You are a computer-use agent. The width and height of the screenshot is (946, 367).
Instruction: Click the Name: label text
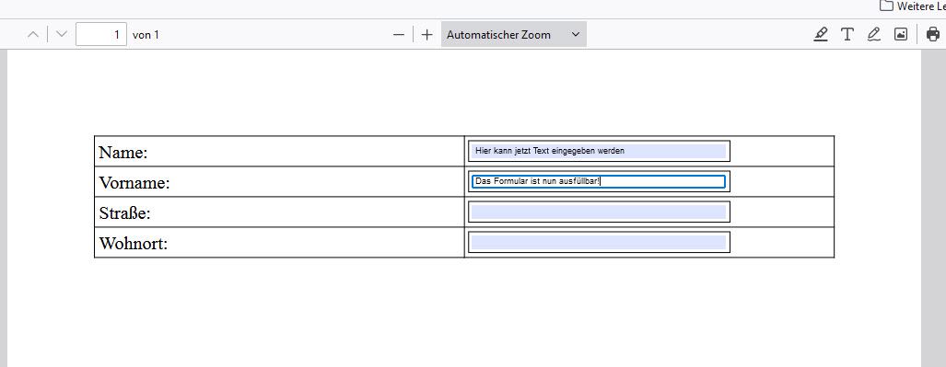point(123,153)
